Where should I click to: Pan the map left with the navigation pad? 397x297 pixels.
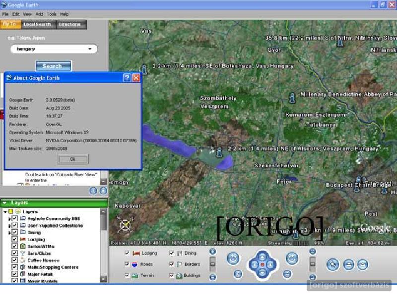tap(255, 265)
